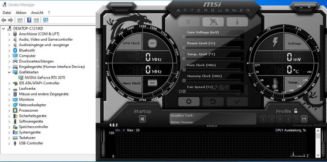Select profile slot 1

(x=263, y=119)
